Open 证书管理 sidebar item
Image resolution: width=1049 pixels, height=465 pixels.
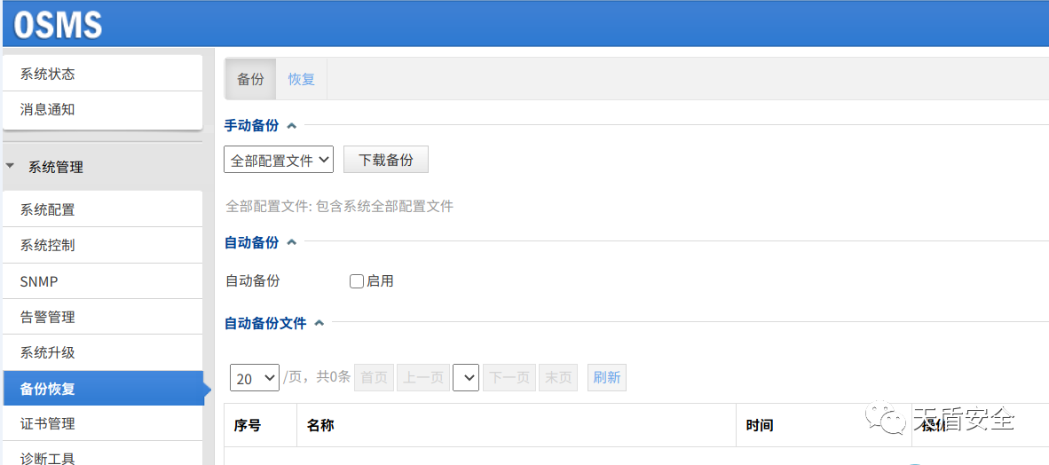point(102,423)
